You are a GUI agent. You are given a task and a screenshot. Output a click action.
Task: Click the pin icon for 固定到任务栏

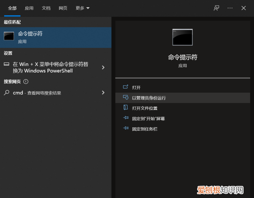click(x=126, y=128)
